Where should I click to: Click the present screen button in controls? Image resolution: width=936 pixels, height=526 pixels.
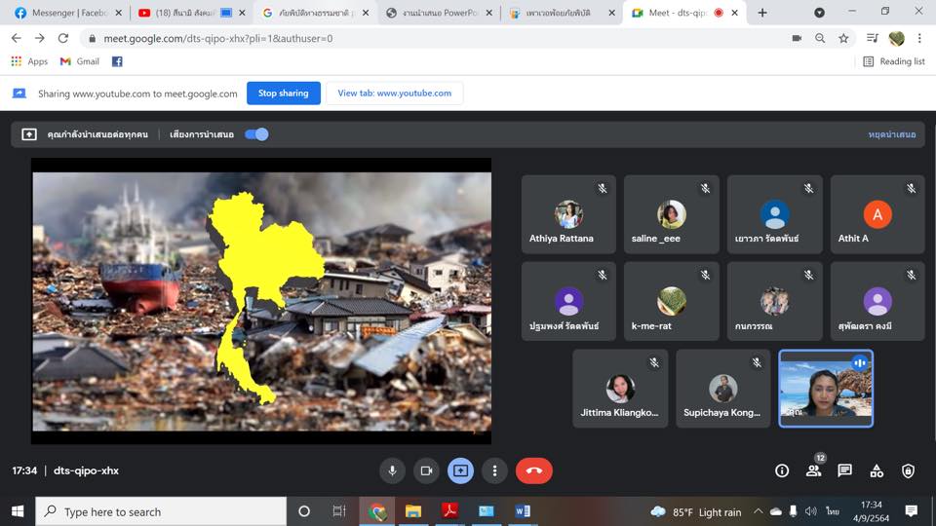(x=460, y=470)
